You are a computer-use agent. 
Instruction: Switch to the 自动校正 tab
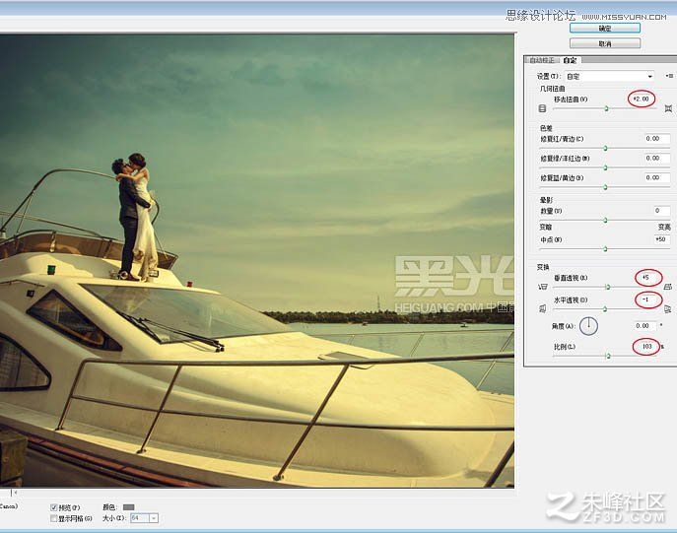point(542,60)
